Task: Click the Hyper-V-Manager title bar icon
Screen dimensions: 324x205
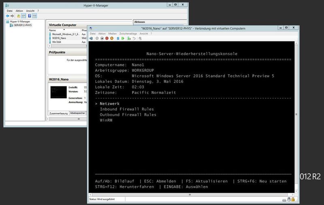Action: (x=7, y=5)
